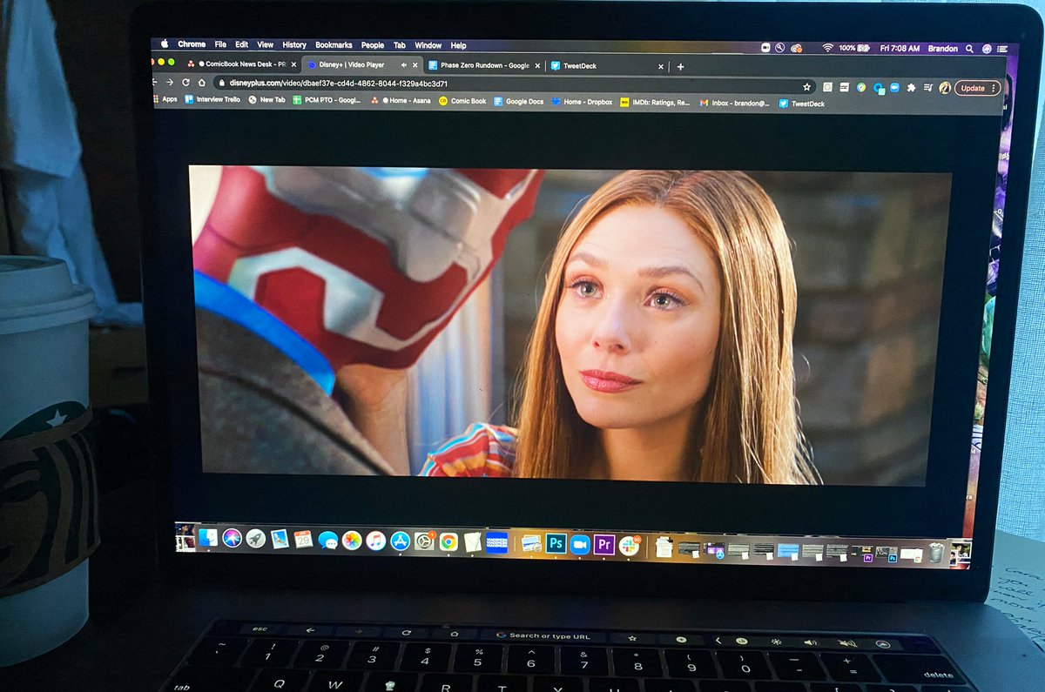1045x692 pixels.
Task: Open the App Store in Dock
Action: tap(401, 541)
